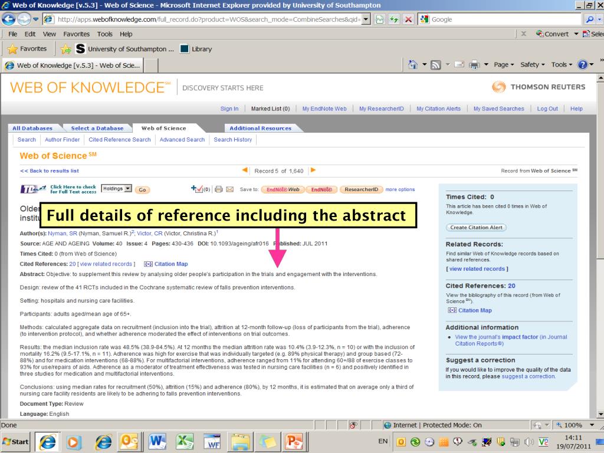
Task: Click the Windows Start button
Action: [16, 442]
